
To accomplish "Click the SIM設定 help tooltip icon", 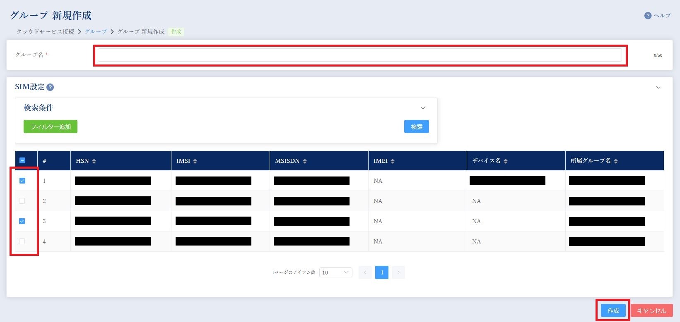I will [x=50, y=87].
